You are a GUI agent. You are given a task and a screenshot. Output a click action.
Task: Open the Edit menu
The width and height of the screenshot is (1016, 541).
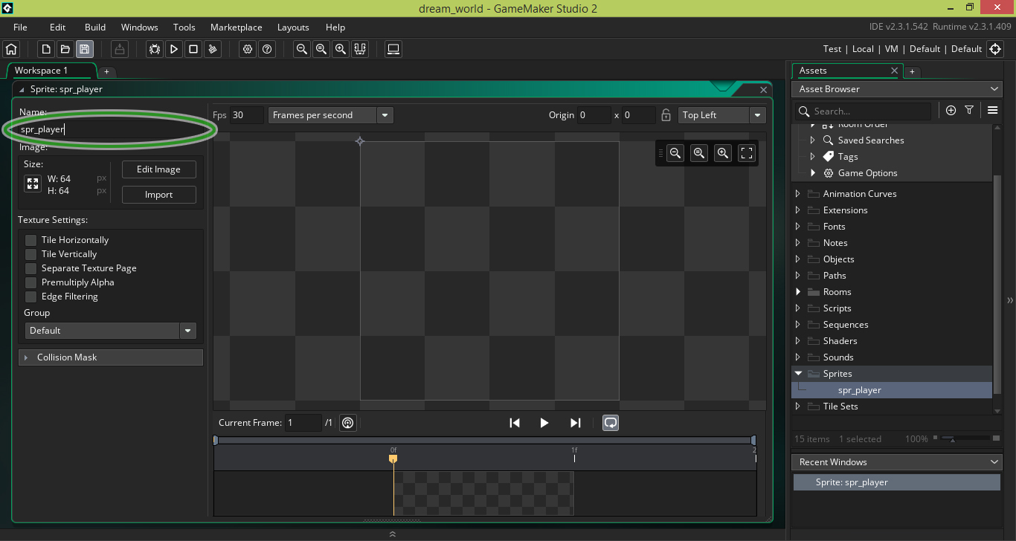click(58, 27)
